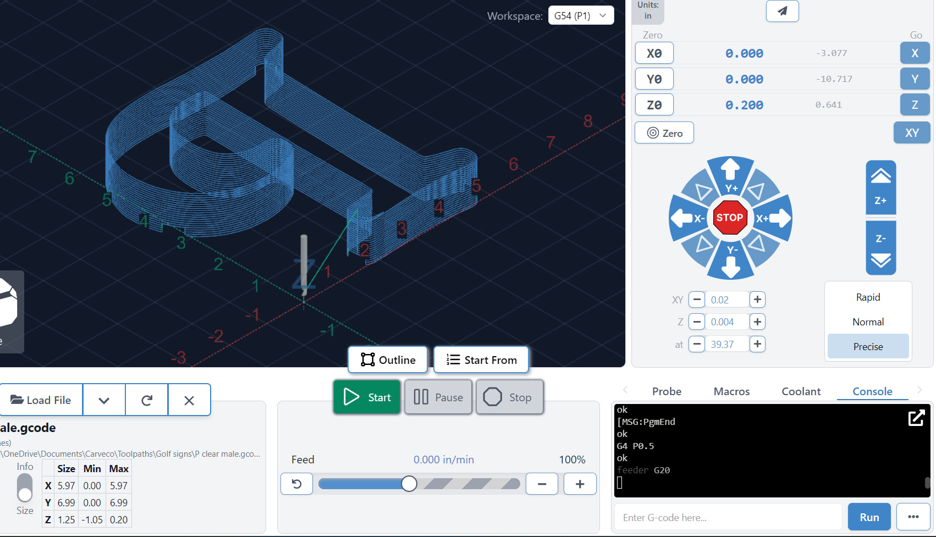Jog the machine in X- direction
This screenshot has height=537, width=936.
tap(687, 218)
